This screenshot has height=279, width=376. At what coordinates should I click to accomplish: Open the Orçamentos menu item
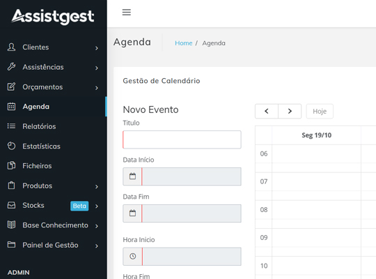[53, 86]
